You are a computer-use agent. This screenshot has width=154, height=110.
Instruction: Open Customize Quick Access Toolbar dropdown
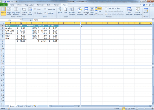point(16,2)
